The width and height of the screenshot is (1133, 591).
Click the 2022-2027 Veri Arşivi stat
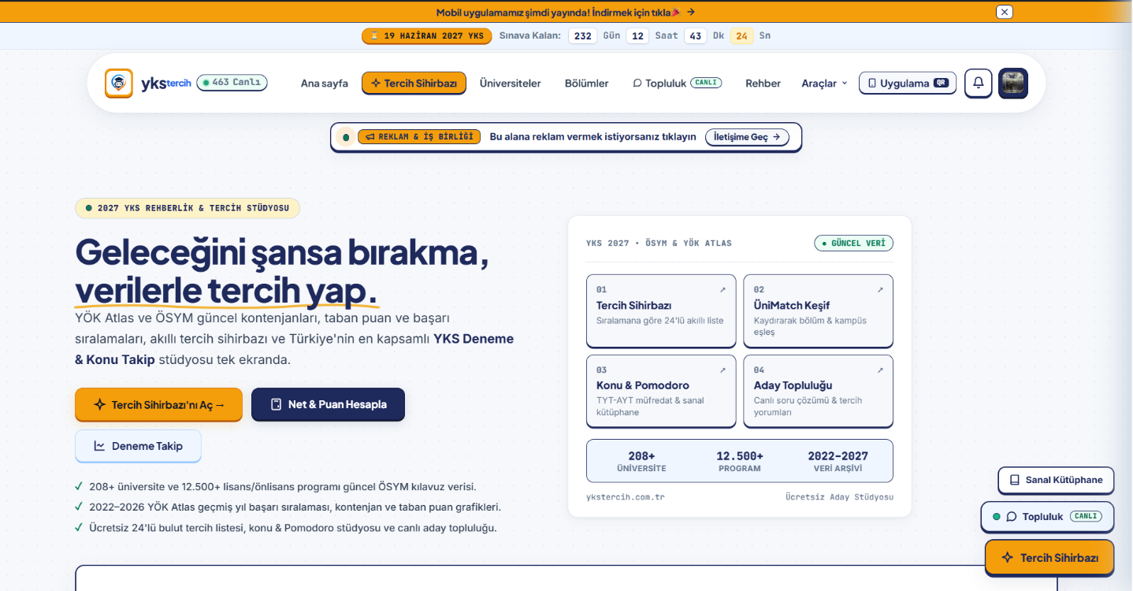pos(838,461)
